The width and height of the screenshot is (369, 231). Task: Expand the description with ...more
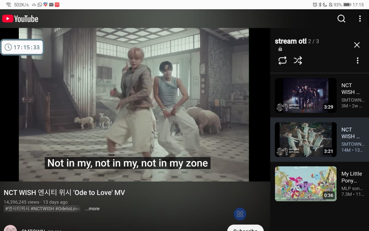point(92,209)
